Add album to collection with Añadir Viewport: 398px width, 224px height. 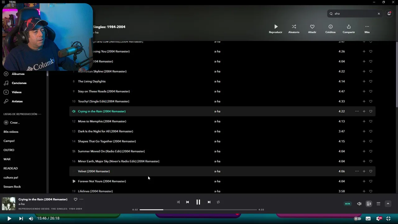coord(312,29)
